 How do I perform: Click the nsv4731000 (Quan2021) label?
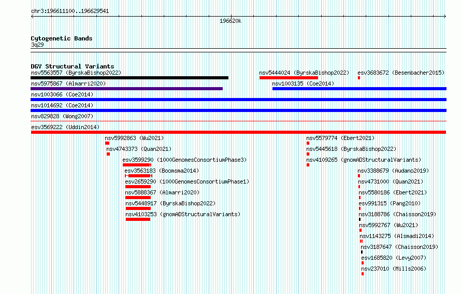tap(391, 181)
